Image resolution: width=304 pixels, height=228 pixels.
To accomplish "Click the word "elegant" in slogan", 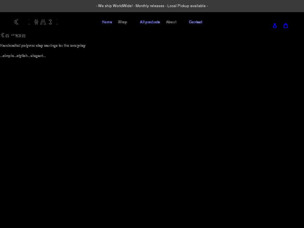I will point(37,56).
